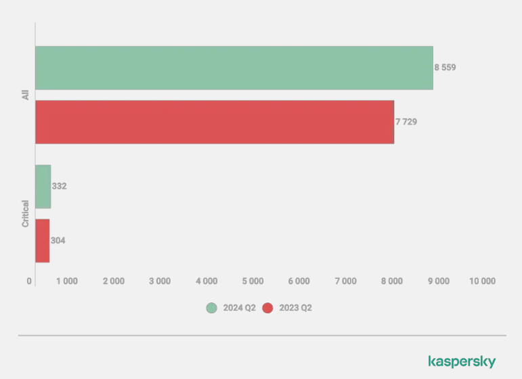Select the green All 2024 Q2 bar
522x379 pixels.
point(234,68)
